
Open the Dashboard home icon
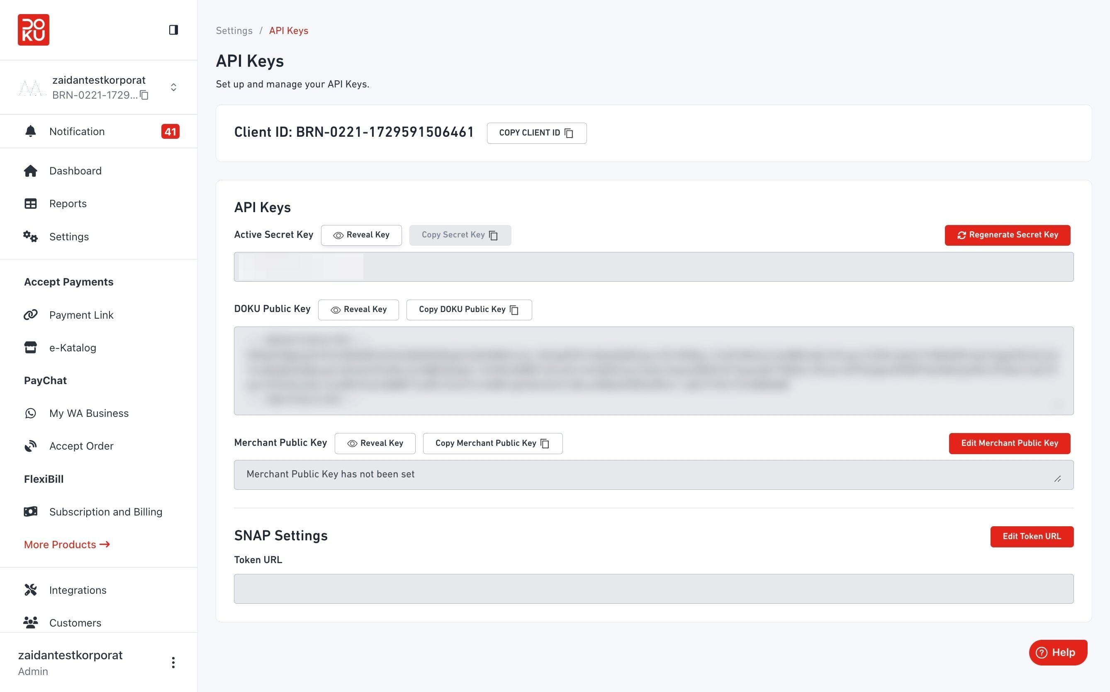(x=31, y=171)
